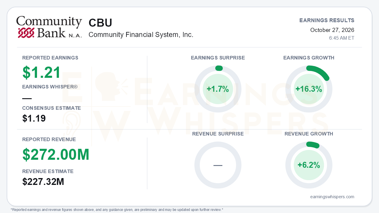Image resolution: width=379 pixels, height=213 pixels.
Task: Click the EARNINGS WHISPER® label
Action: (x=50, y=87)
